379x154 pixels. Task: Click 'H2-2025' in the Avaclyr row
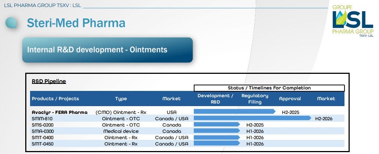pyautogui.click(x=291, y=112)
